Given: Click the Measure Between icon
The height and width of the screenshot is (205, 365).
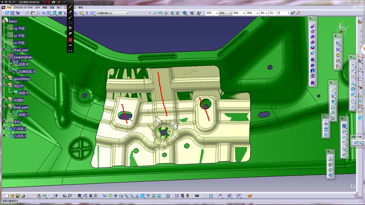Looking at the screenshot, I should tap(177, 196).
